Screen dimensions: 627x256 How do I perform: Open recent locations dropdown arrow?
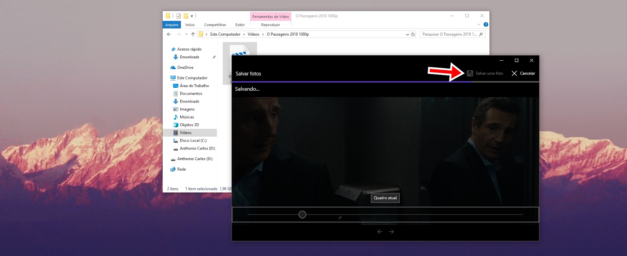coord(186,34)
